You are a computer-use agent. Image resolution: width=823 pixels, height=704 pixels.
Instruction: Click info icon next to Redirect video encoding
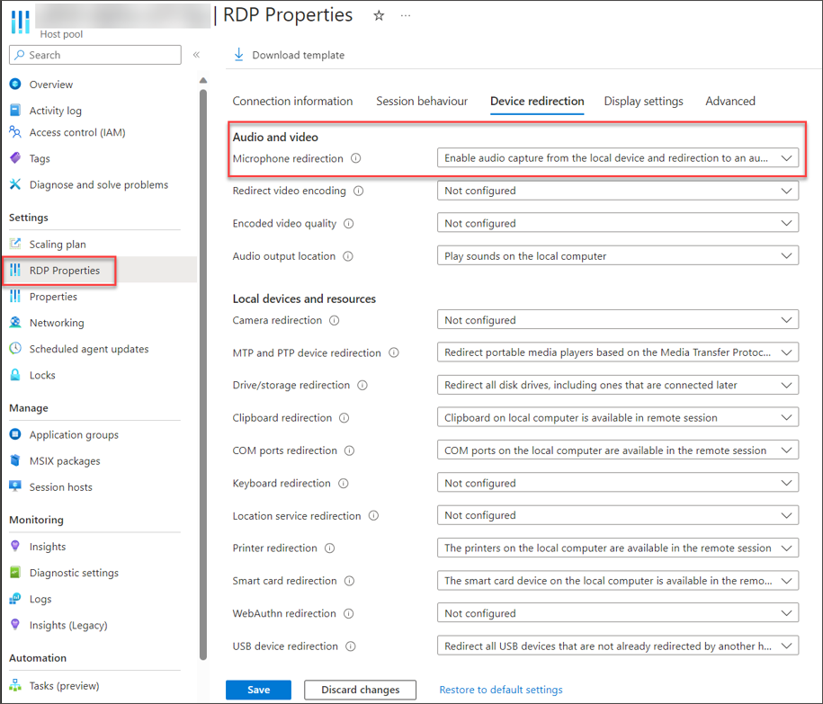pyautogui.click(x=359, y=191)
